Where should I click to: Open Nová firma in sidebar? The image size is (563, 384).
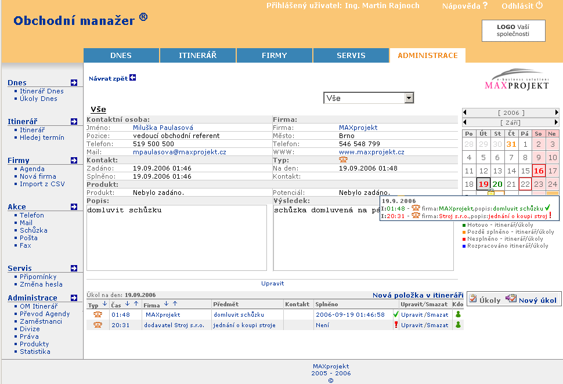point(38,176)
